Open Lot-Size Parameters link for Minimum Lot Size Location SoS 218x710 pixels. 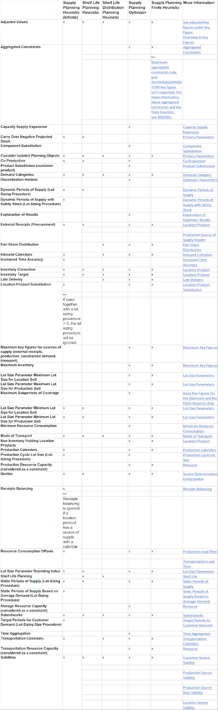[x=199, y=408]
